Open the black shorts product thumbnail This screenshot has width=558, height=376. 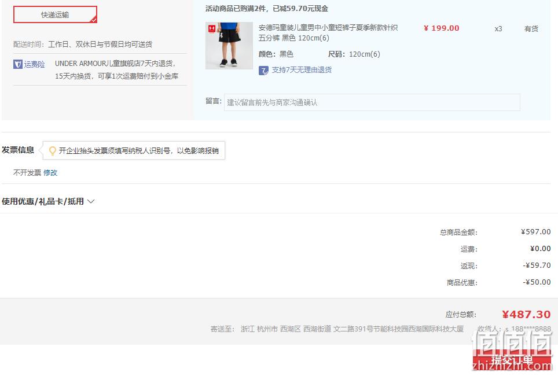click(229, 46)
